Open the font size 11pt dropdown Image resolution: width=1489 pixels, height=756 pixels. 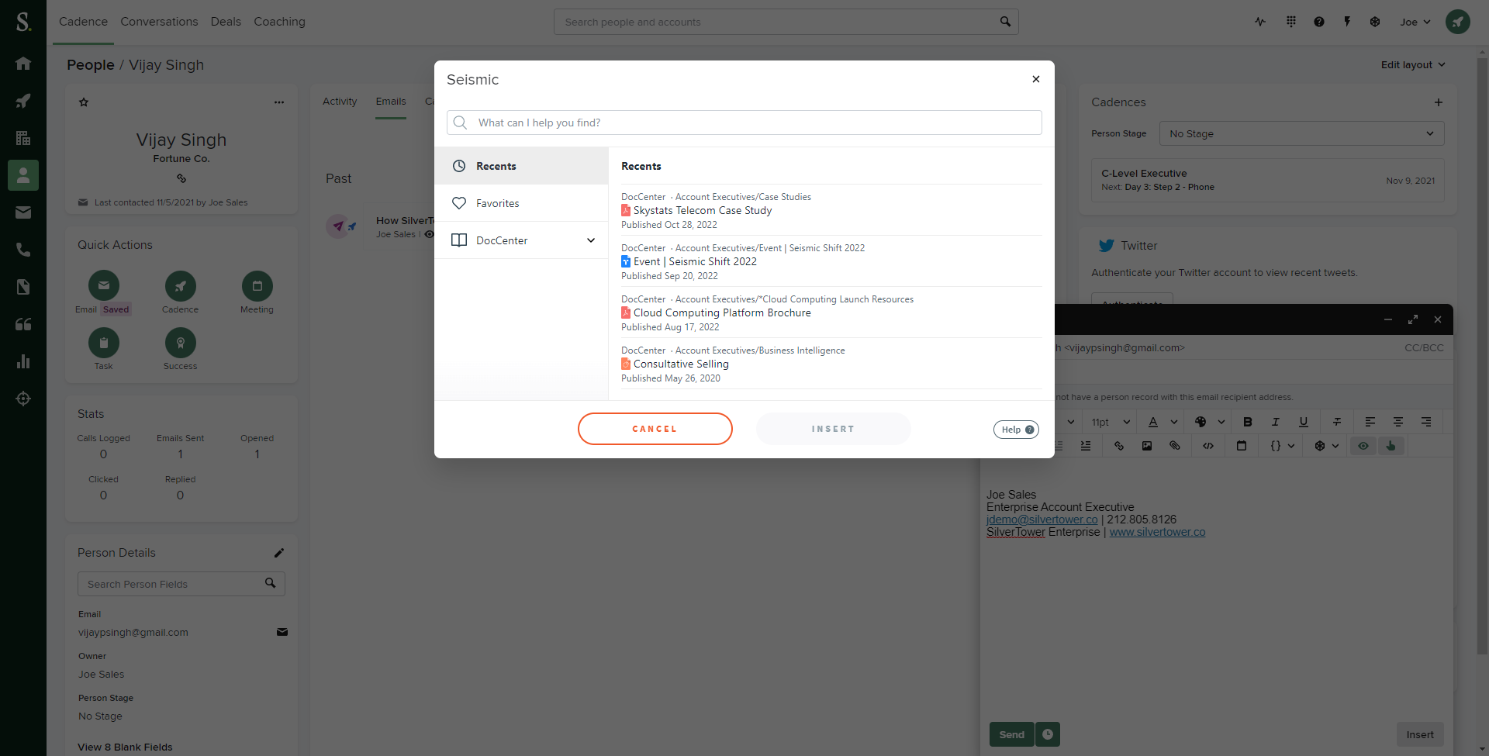click(x=1111, y=422)
